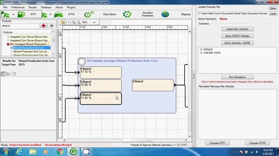Viewport: 279px width, 156px height.
Task: Open the Plugins menu
Action: [71, 7]
